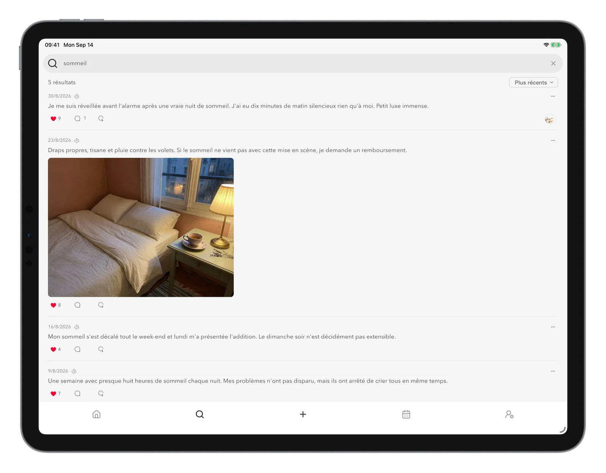The image size is (606, 473).
Task: Open comments on the 30/8/2026 post
Action: 77,118
